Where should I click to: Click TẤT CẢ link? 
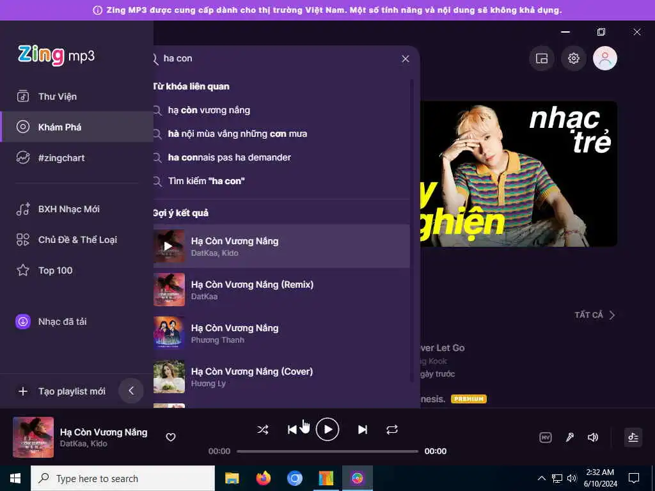tap(595, 315)
